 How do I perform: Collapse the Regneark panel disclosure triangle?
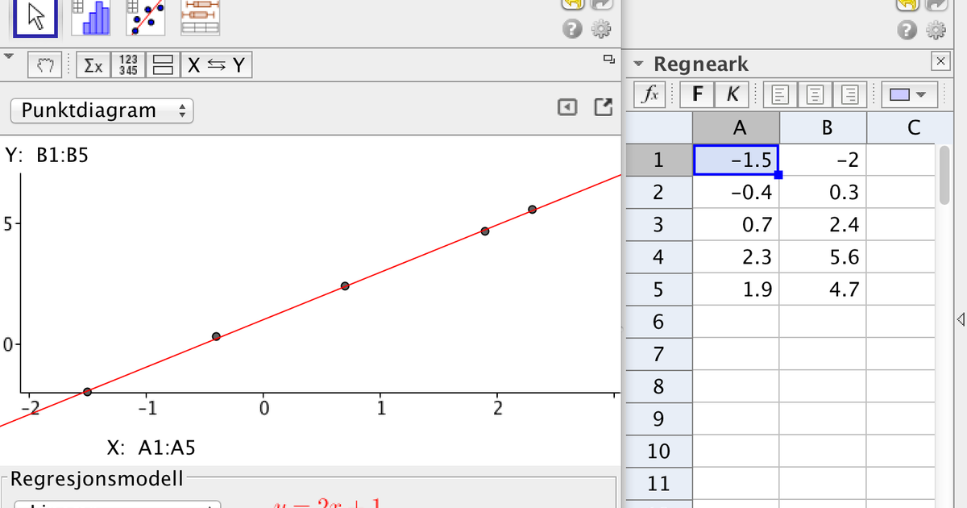[x=638, y=64]
